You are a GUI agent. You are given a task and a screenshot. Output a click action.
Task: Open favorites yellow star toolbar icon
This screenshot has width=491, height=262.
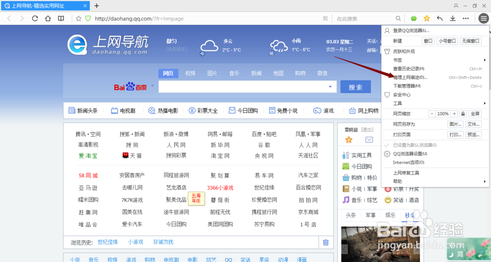(427, 19)
